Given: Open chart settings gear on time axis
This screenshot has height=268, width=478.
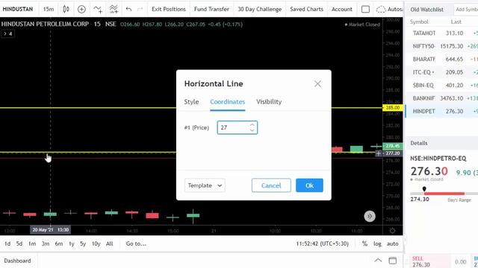Looking at the screenshot, I should click(392, 231).
